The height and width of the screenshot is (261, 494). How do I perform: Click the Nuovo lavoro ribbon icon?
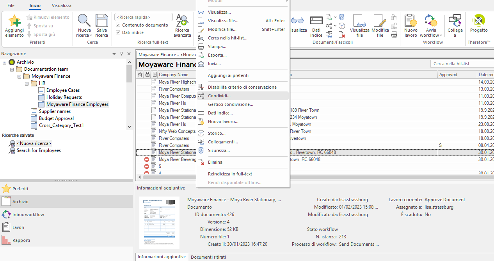pos(410,21)
